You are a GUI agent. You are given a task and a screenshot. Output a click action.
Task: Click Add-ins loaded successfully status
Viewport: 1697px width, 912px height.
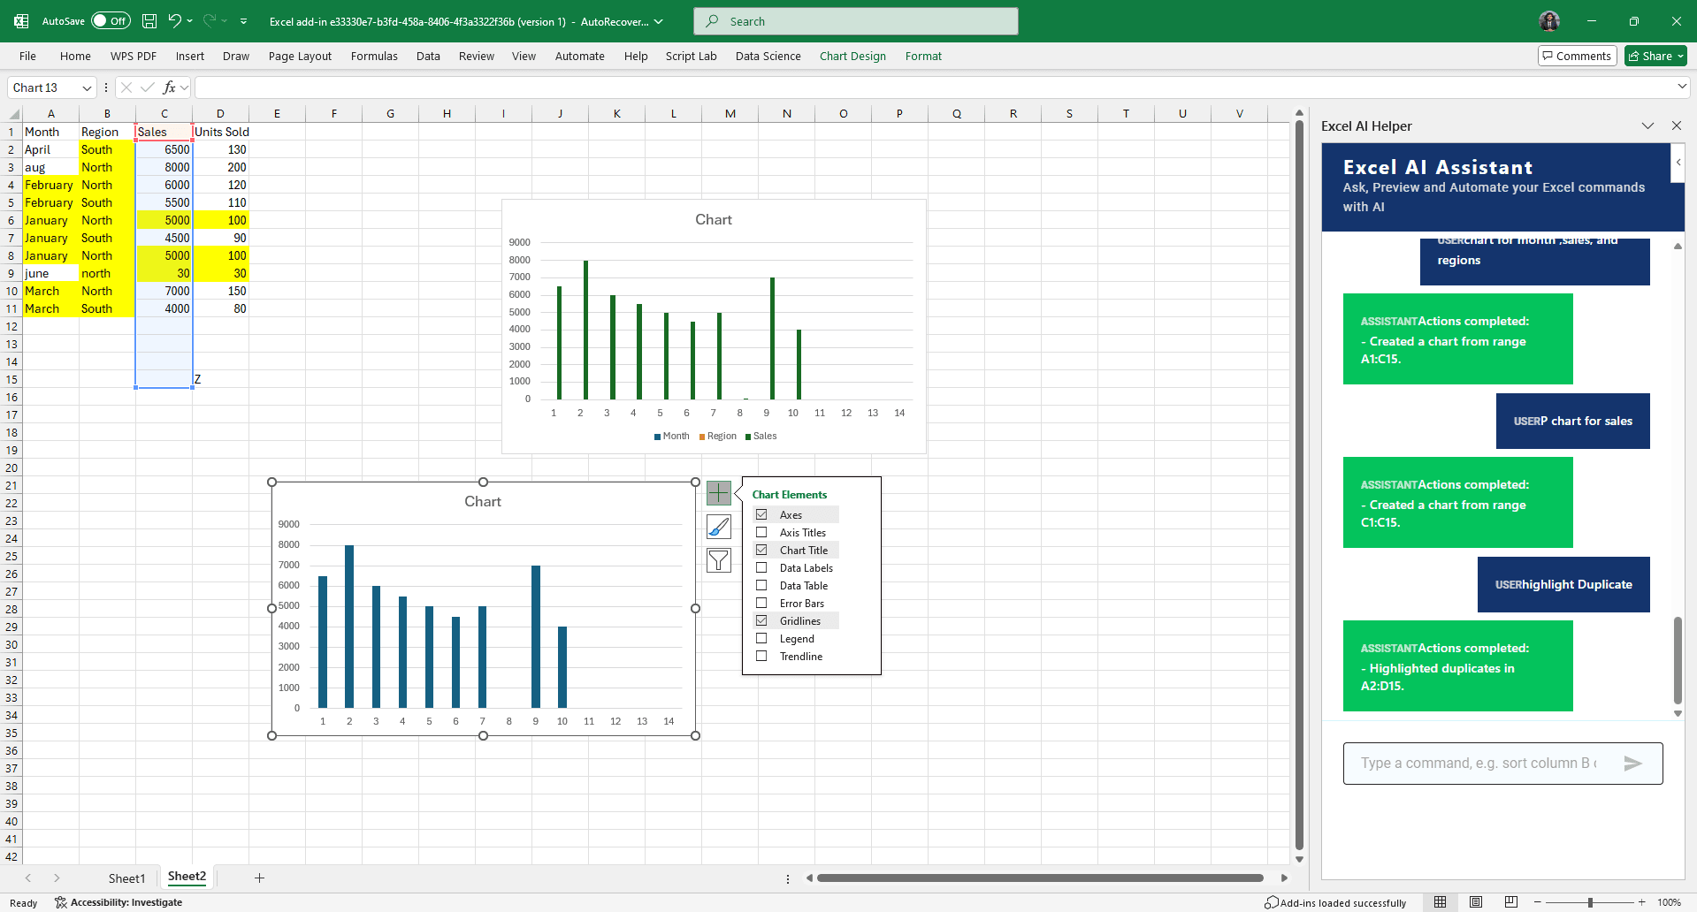[1335, 902]
